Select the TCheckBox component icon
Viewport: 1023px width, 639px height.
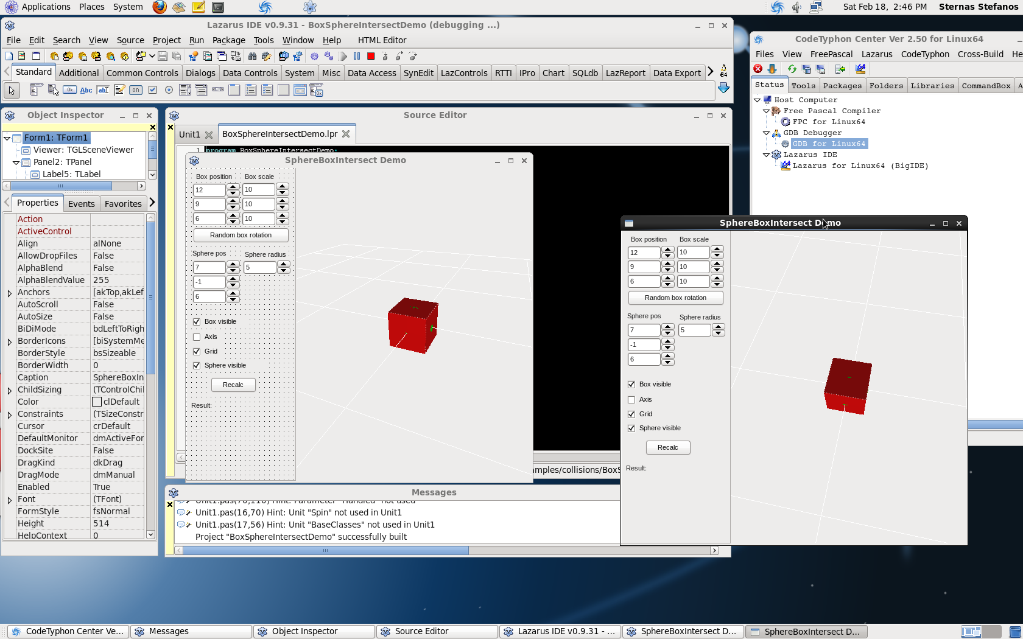point(152,90)
